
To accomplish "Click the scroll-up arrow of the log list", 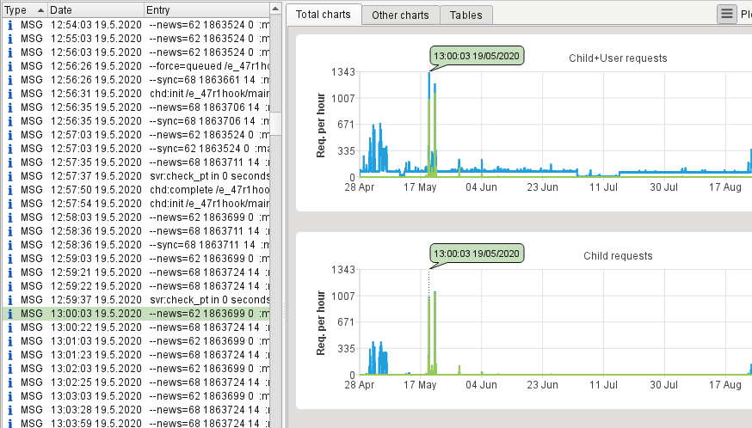I will 276,9.
